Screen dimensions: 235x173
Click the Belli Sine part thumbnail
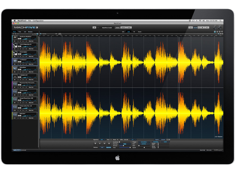click(15, 115)
